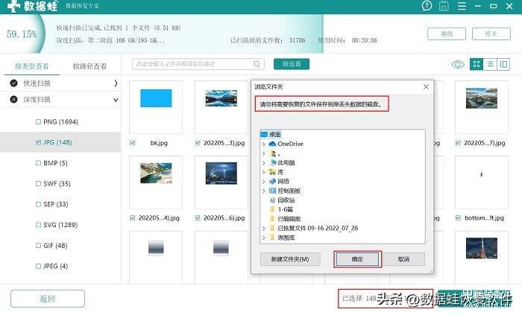Image resolution: width=522 pixels, height=315 pixels.
Task: Open the 202205...7).jpg landscape thumbnail
Action: (x=482, y=98)
